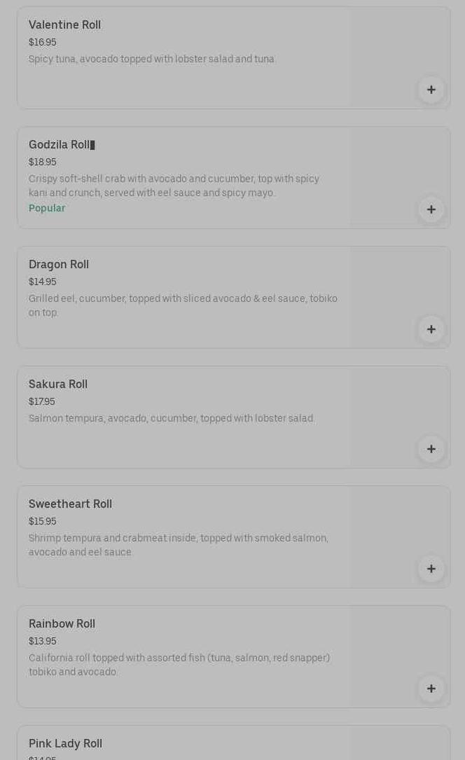Open the Pink Lady Roll item title
The image size is (465, 760).
click(65, 744)
